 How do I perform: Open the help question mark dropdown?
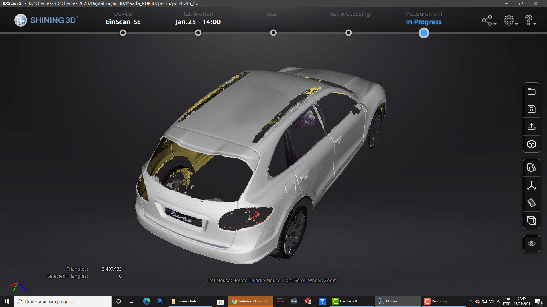tap(530, 20)
